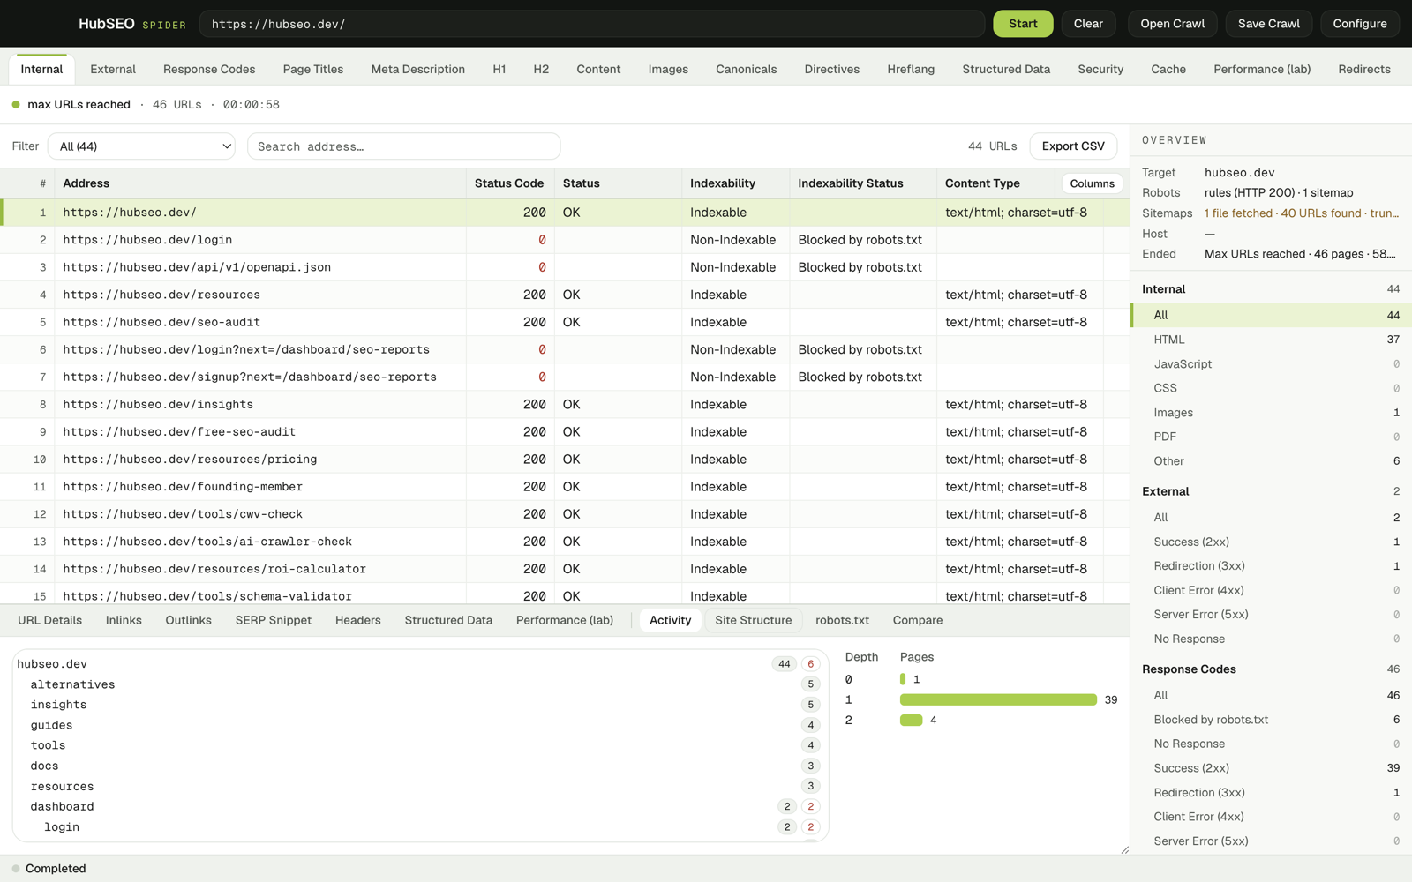
Task: Switch to the External tab
Action: pos(113,69)
